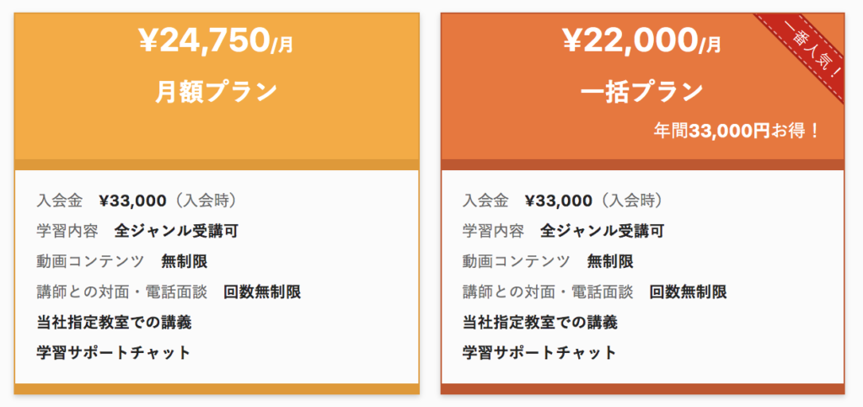863x407 pixels.
Task: Click the 一括プラン plan title
Action: click(641, 92)
